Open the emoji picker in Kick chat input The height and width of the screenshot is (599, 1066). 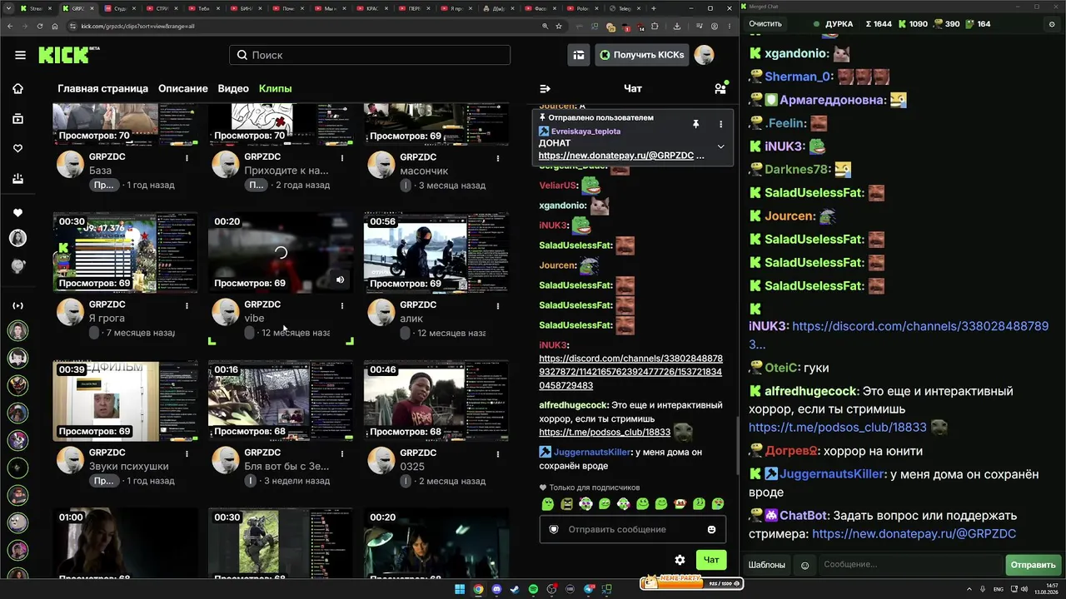coord(711,529)
